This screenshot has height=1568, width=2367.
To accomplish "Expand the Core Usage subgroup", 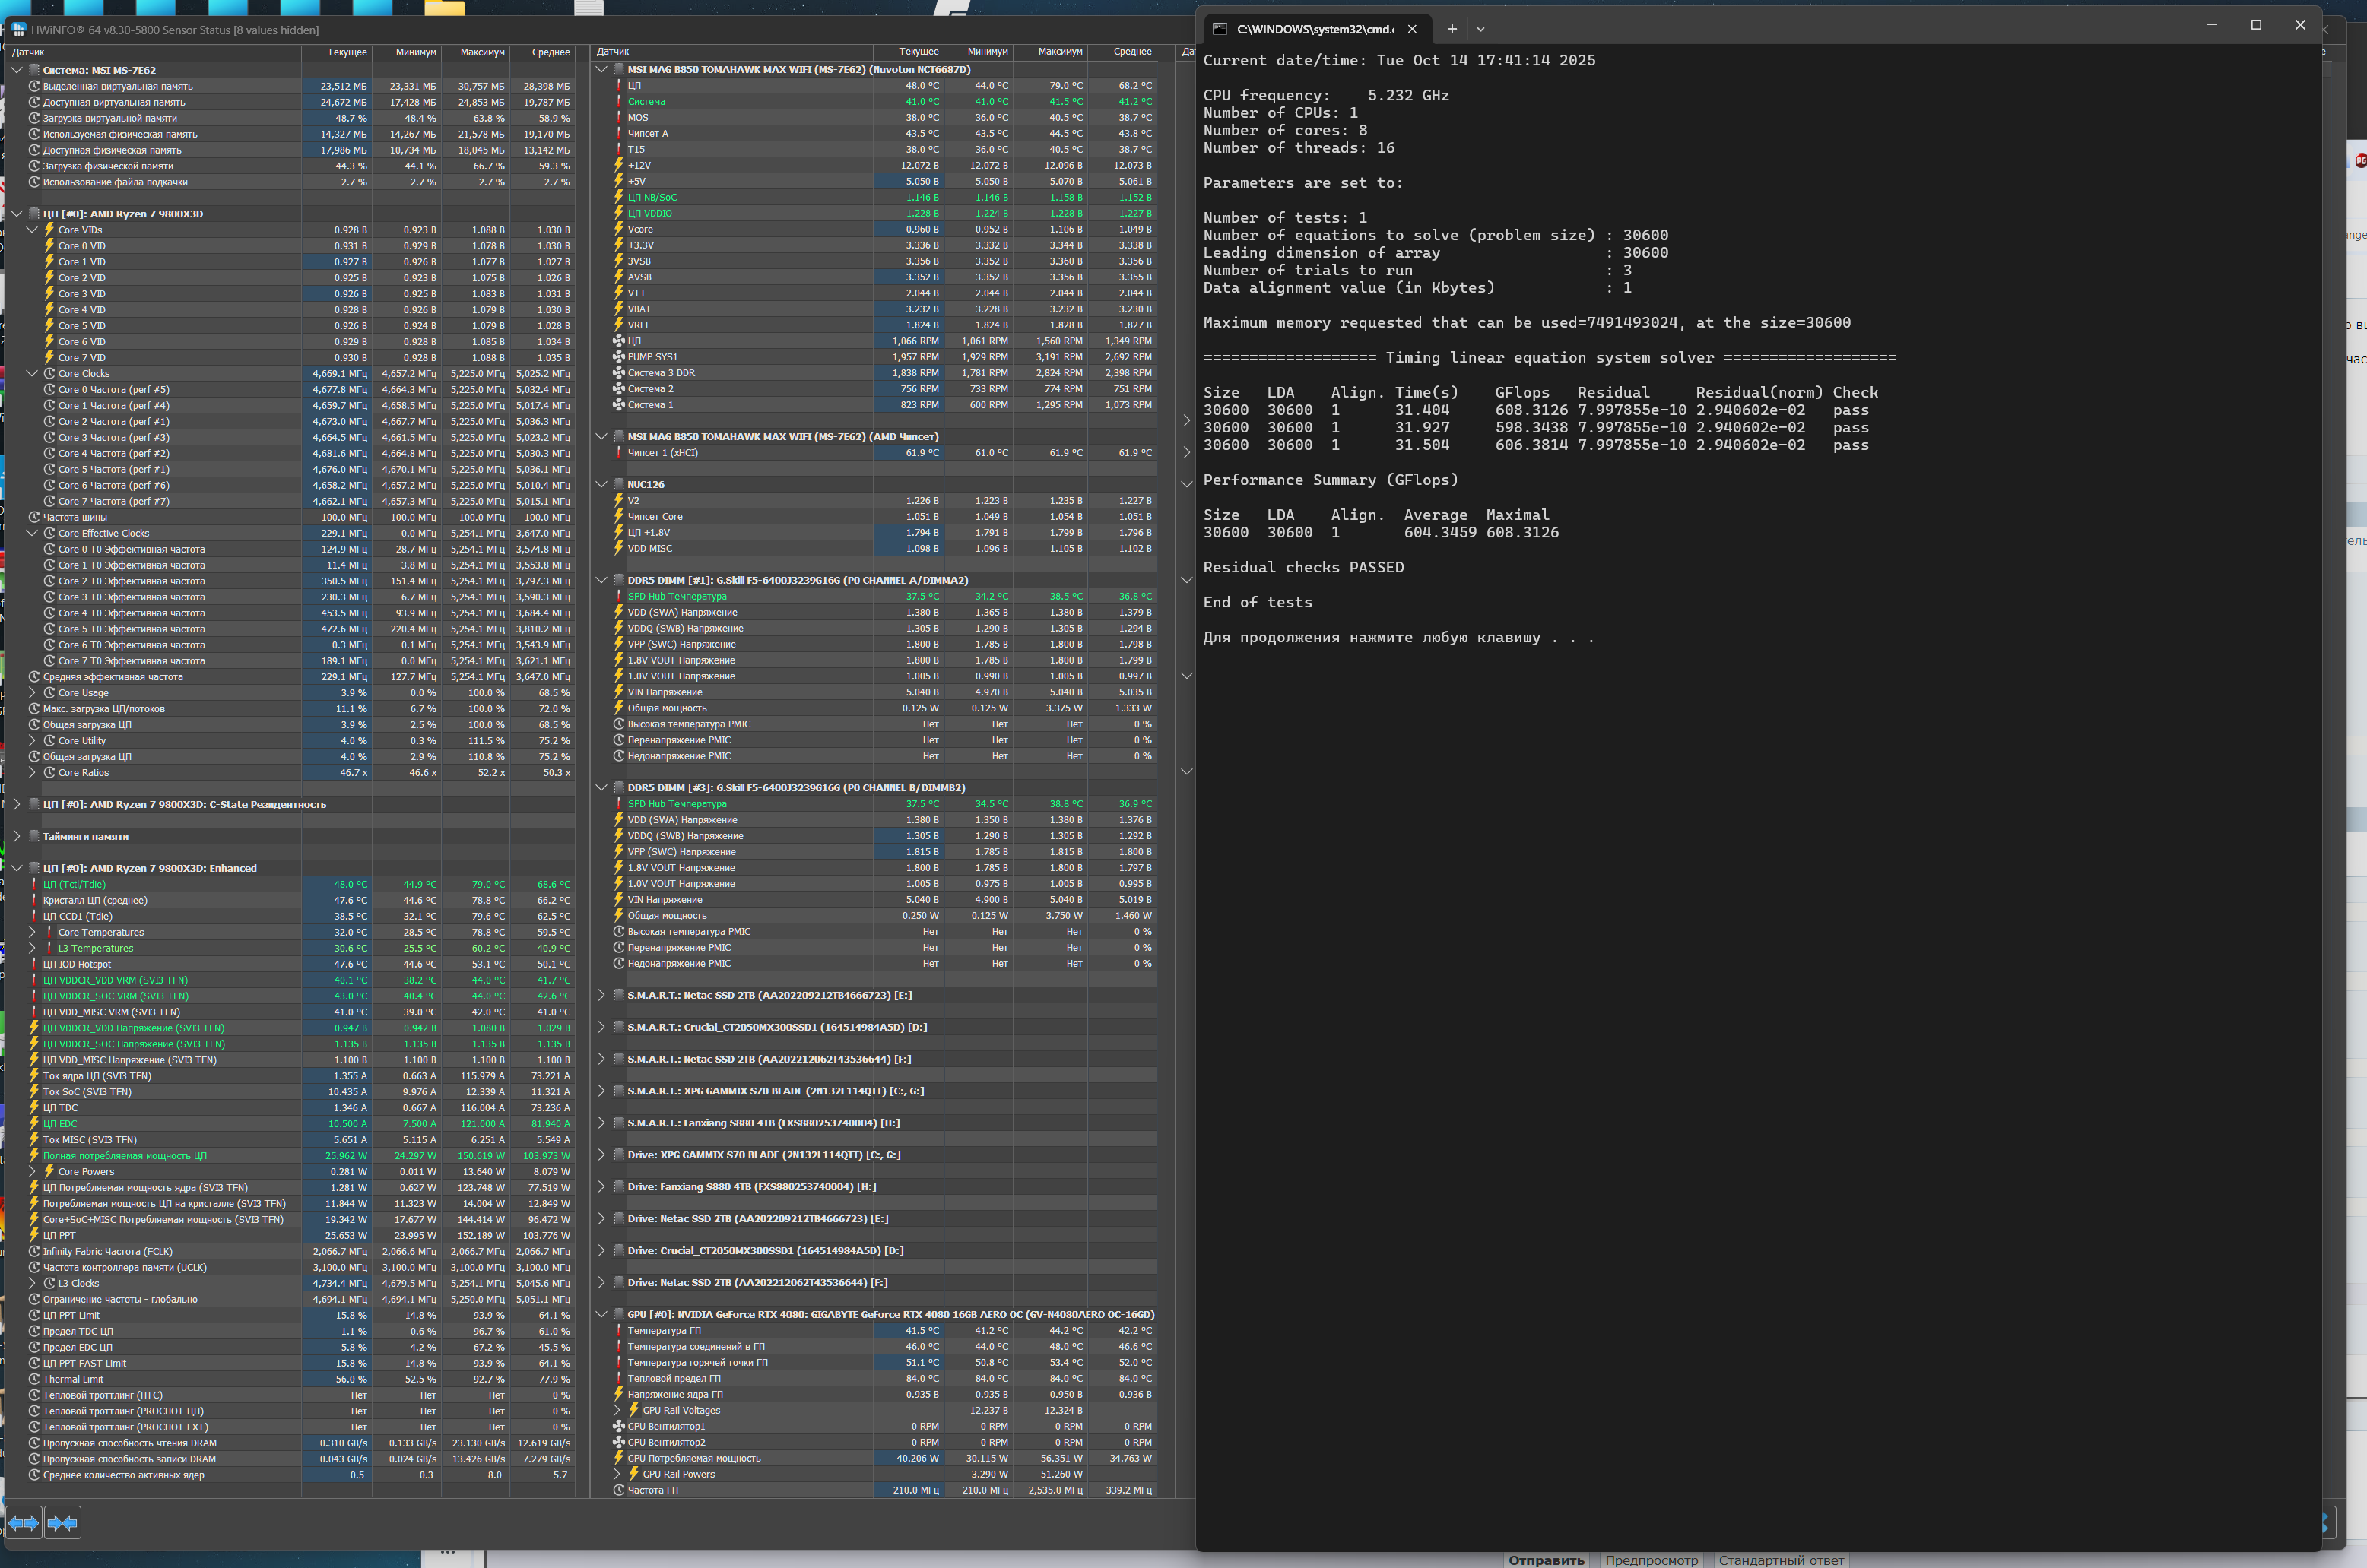I will pyautogui.click(x=32, y=693).
